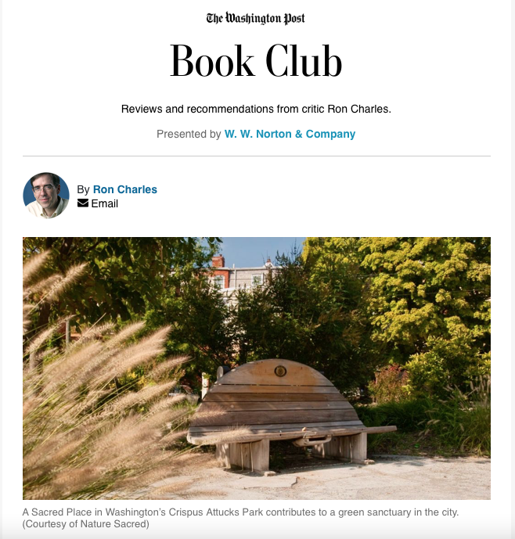515x539 pixels.
Task: Click the horizontal divider below the sponsor line
Action: 257,156
